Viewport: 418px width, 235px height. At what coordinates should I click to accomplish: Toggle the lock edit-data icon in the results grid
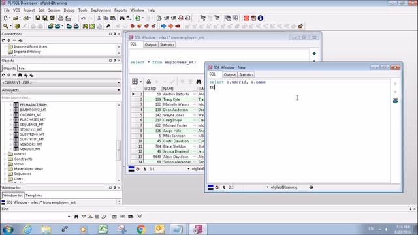(149, 82)
